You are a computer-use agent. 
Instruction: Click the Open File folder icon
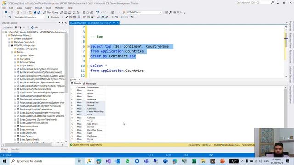pos(30,12)
